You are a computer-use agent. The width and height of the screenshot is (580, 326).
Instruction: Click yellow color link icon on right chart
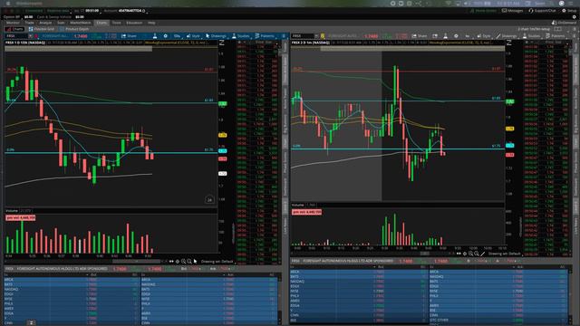[x=323, y=36]
